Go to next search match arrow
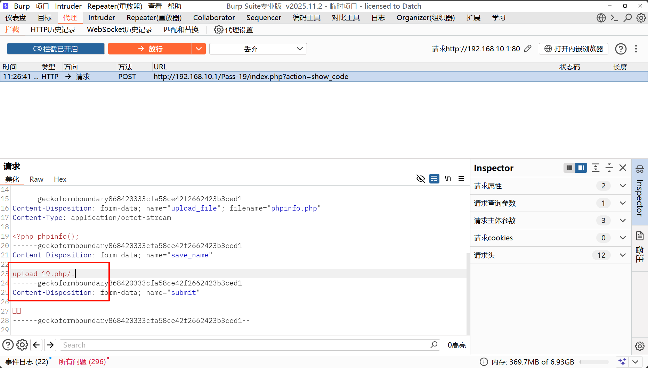 click(x=50, y=345)
